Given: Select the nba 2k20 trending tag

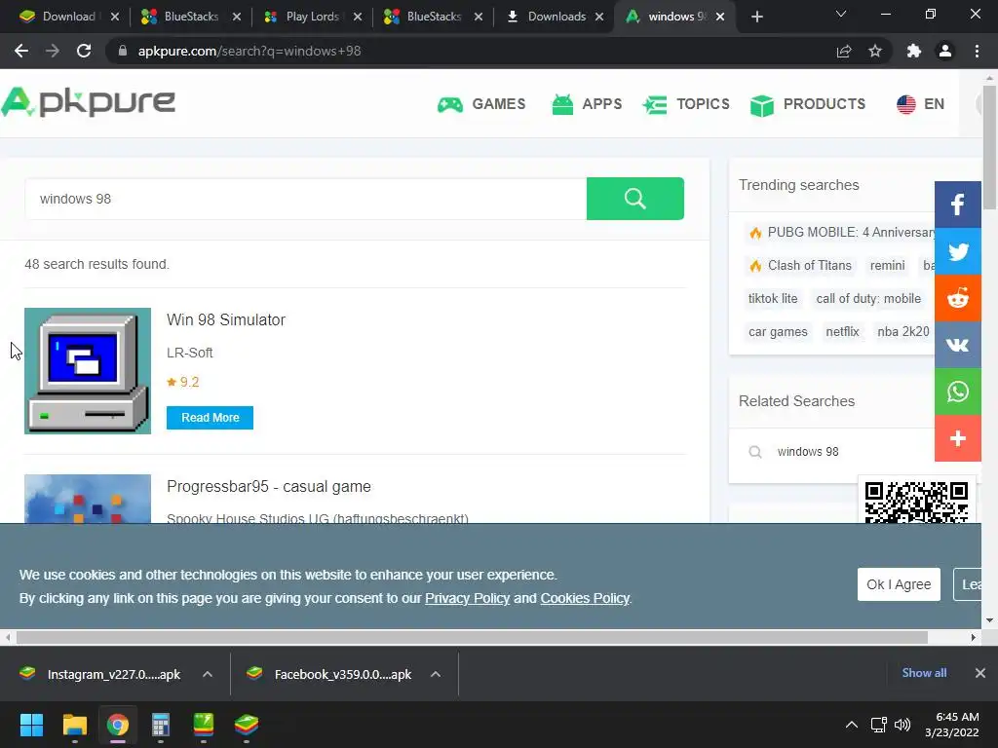Looking at the screenshot, I should [x=903, y=331].
